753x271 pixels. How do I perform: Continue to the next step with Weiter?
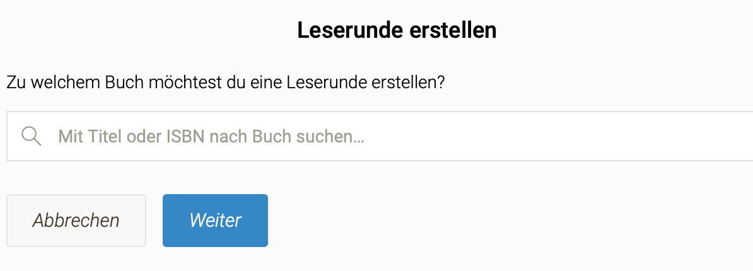pos(215,221)
